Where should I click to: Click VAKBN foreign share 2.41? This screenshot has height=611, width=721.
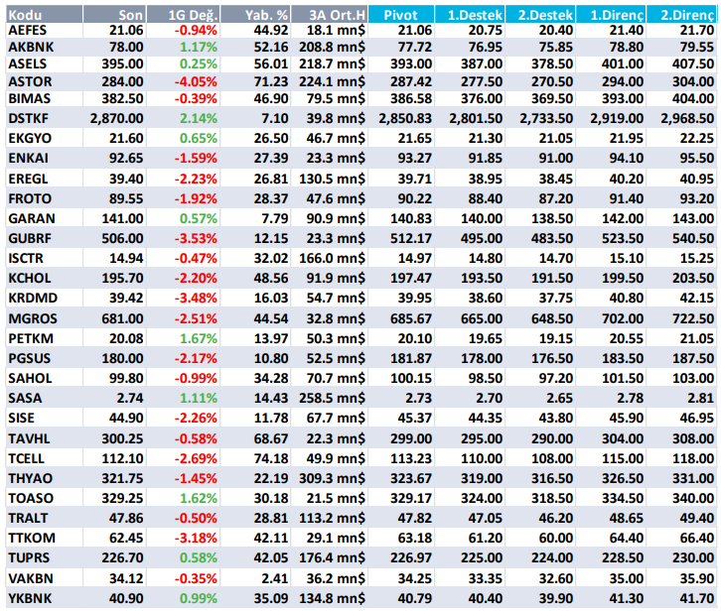point(274,578)
